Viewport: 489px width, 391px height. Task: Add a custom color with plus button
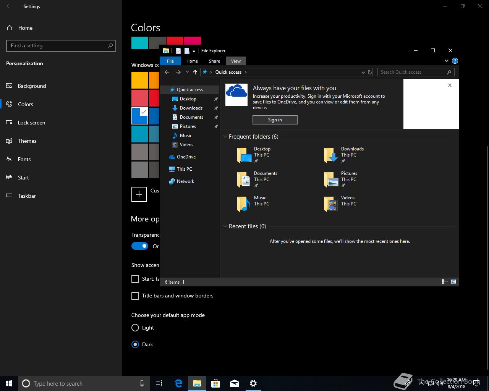(x=139, y=194)
